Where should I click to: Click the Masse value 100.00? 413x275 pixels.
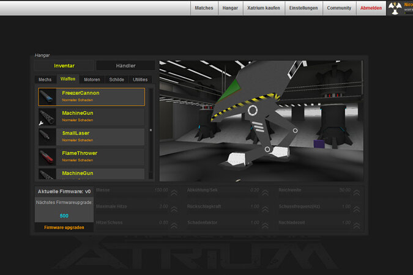[x=161, y=189]
